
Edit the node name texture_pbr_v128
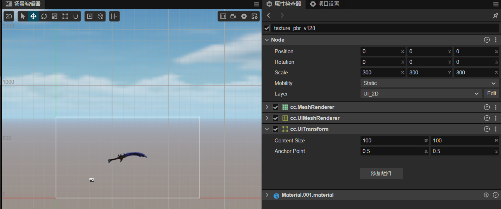pyautogui.click(x=385, y=28)
